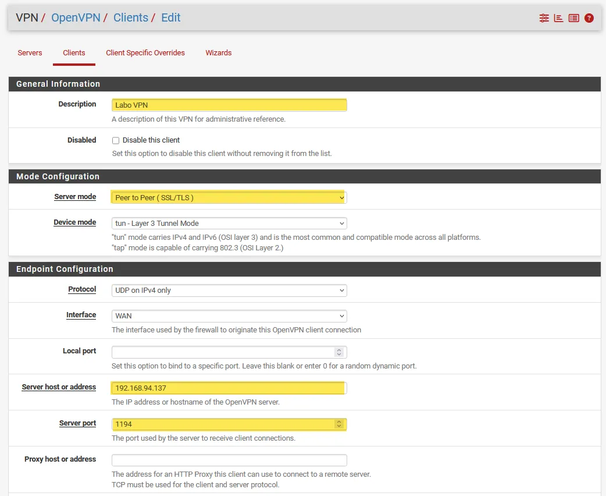
Task: Click the Local port stepper arrows
Action: coord(339,352)
